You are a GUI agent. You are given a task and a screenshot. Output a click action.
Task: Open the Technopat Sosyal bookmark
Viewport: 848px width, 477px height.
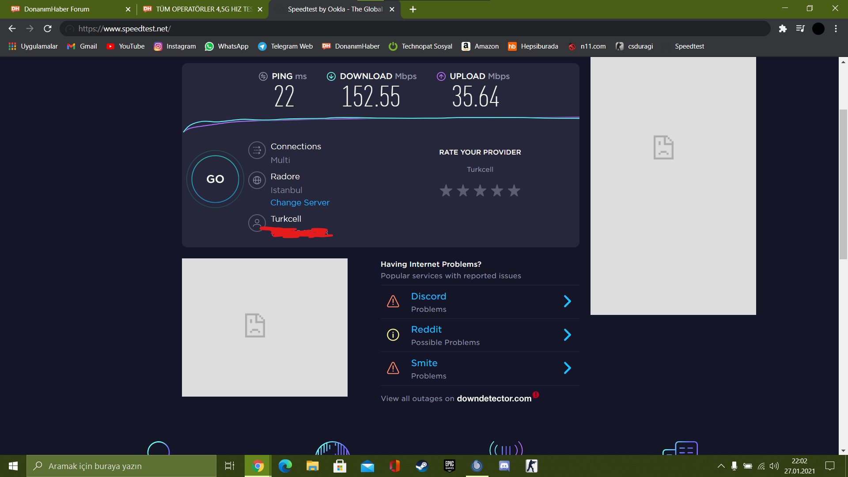point(420,46)
